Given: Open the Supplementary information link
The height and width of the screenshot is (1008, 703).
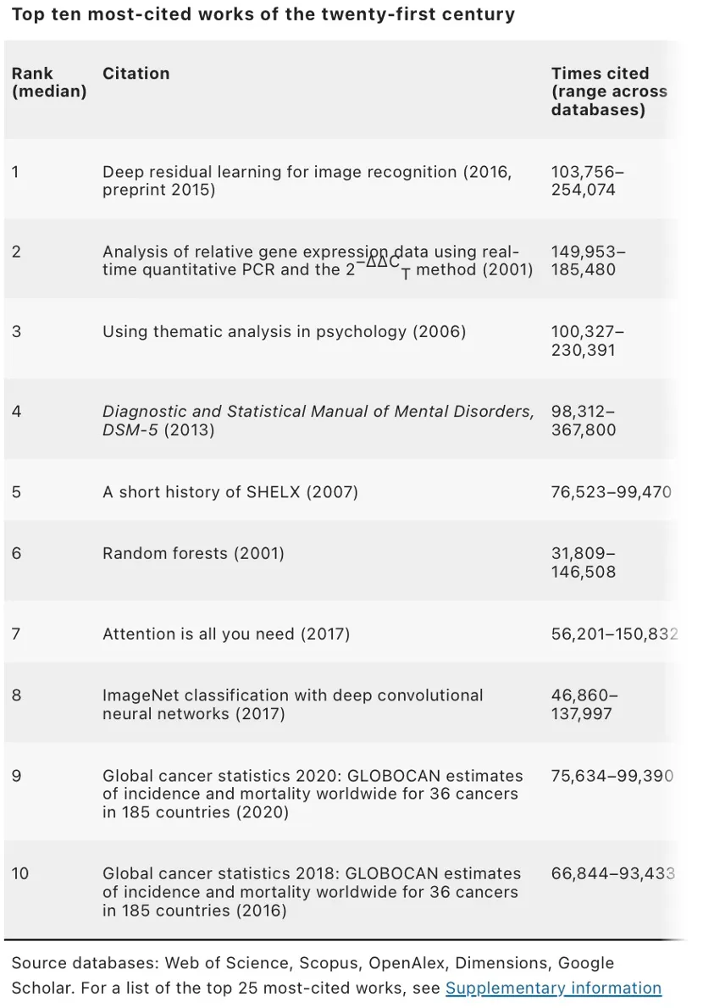Looking at the screenshot, I should (553, 988).
